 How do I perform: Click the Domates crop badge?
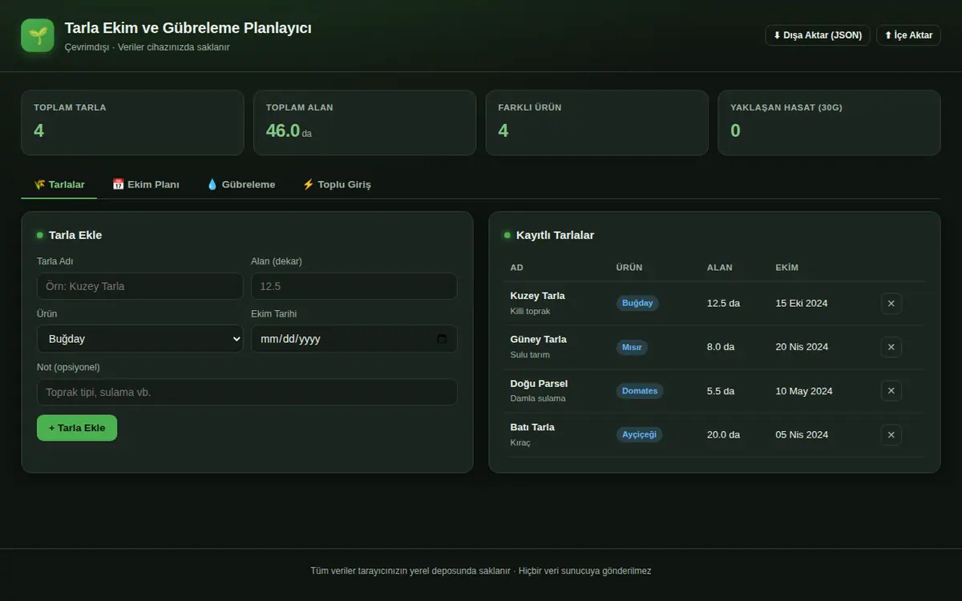click(640, 391)
